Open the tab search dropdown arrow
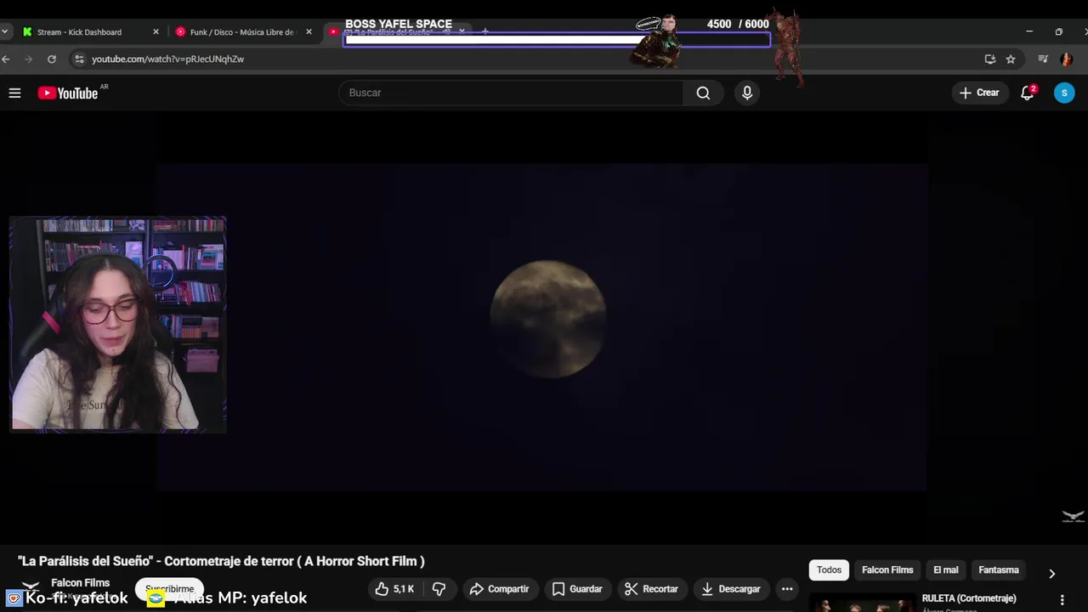The height and width of the screenshot is (612, 1088). (5, 31)
